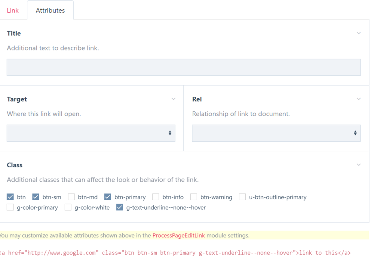The width and height of the screenshot is (374, 263).
Task: Uncheck the btn class checkbox
Action: tap(10, 197)
